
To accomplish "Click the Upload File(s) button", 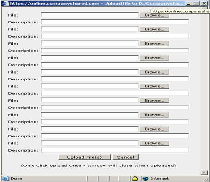I will 85,157.
